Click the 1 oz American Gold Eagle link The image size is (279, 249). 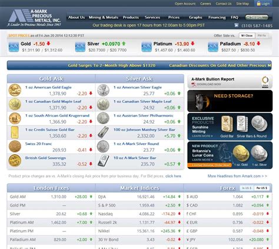point(48,87)
